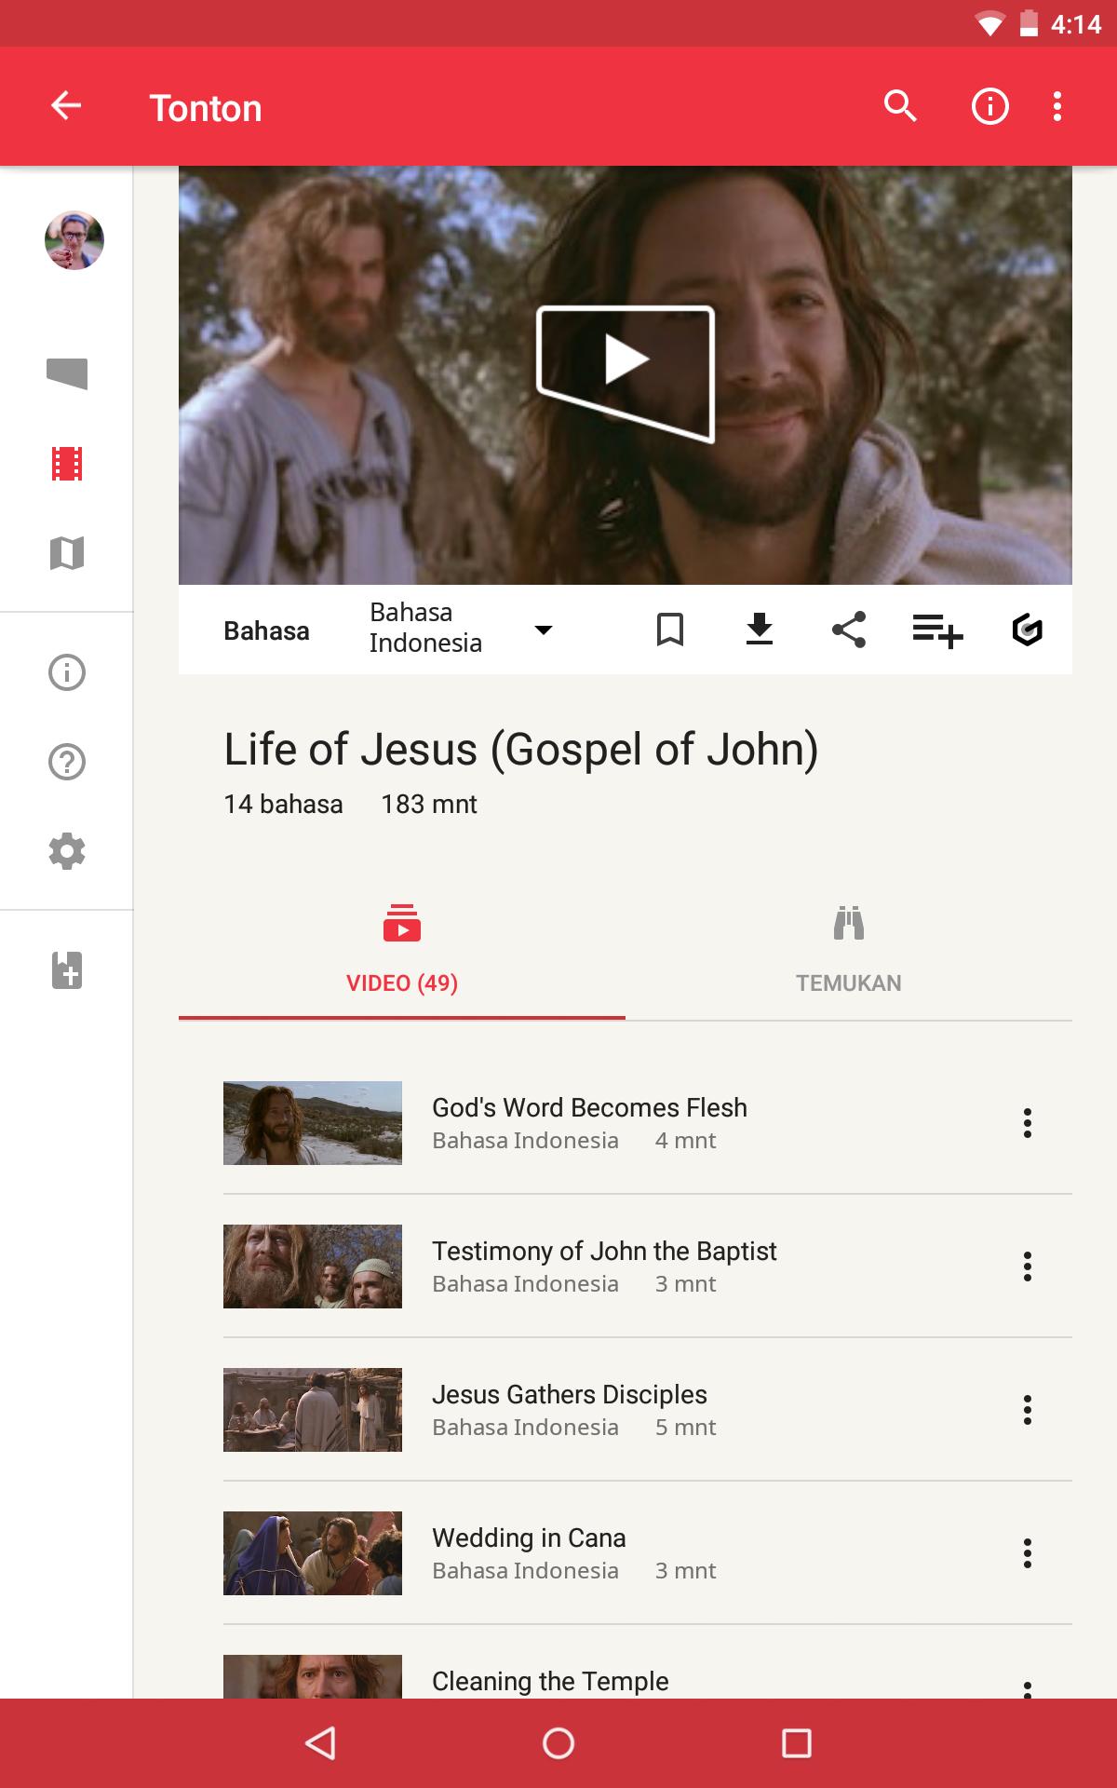Open search in the top bar
Viewport: 1117px width, 1788px height.
pyautogui.click(x=900, y=106)
